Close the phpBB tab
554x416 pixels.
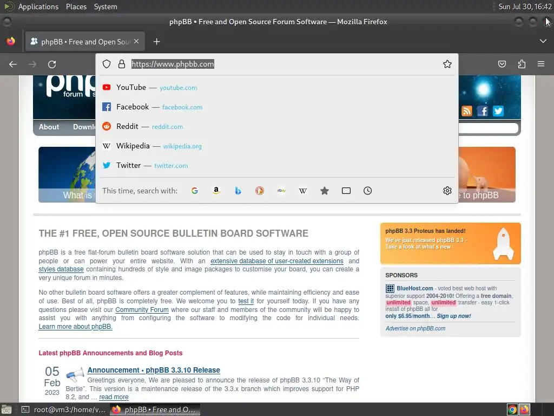pyautogui.click(x=136, y=41)
